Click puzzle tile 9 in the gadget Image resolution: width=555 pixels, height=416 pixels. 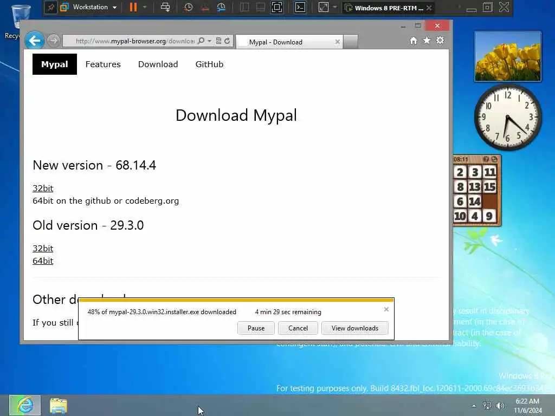(489, 216)
